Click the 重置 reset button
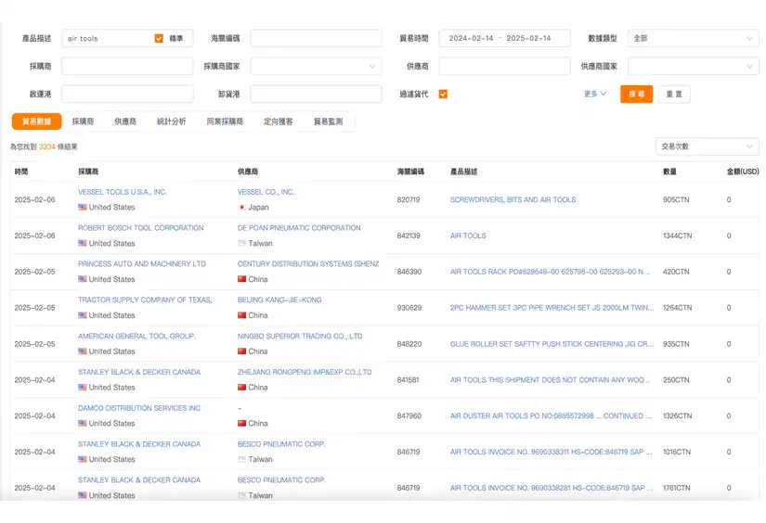766x523 pixels. pos(674,95)
